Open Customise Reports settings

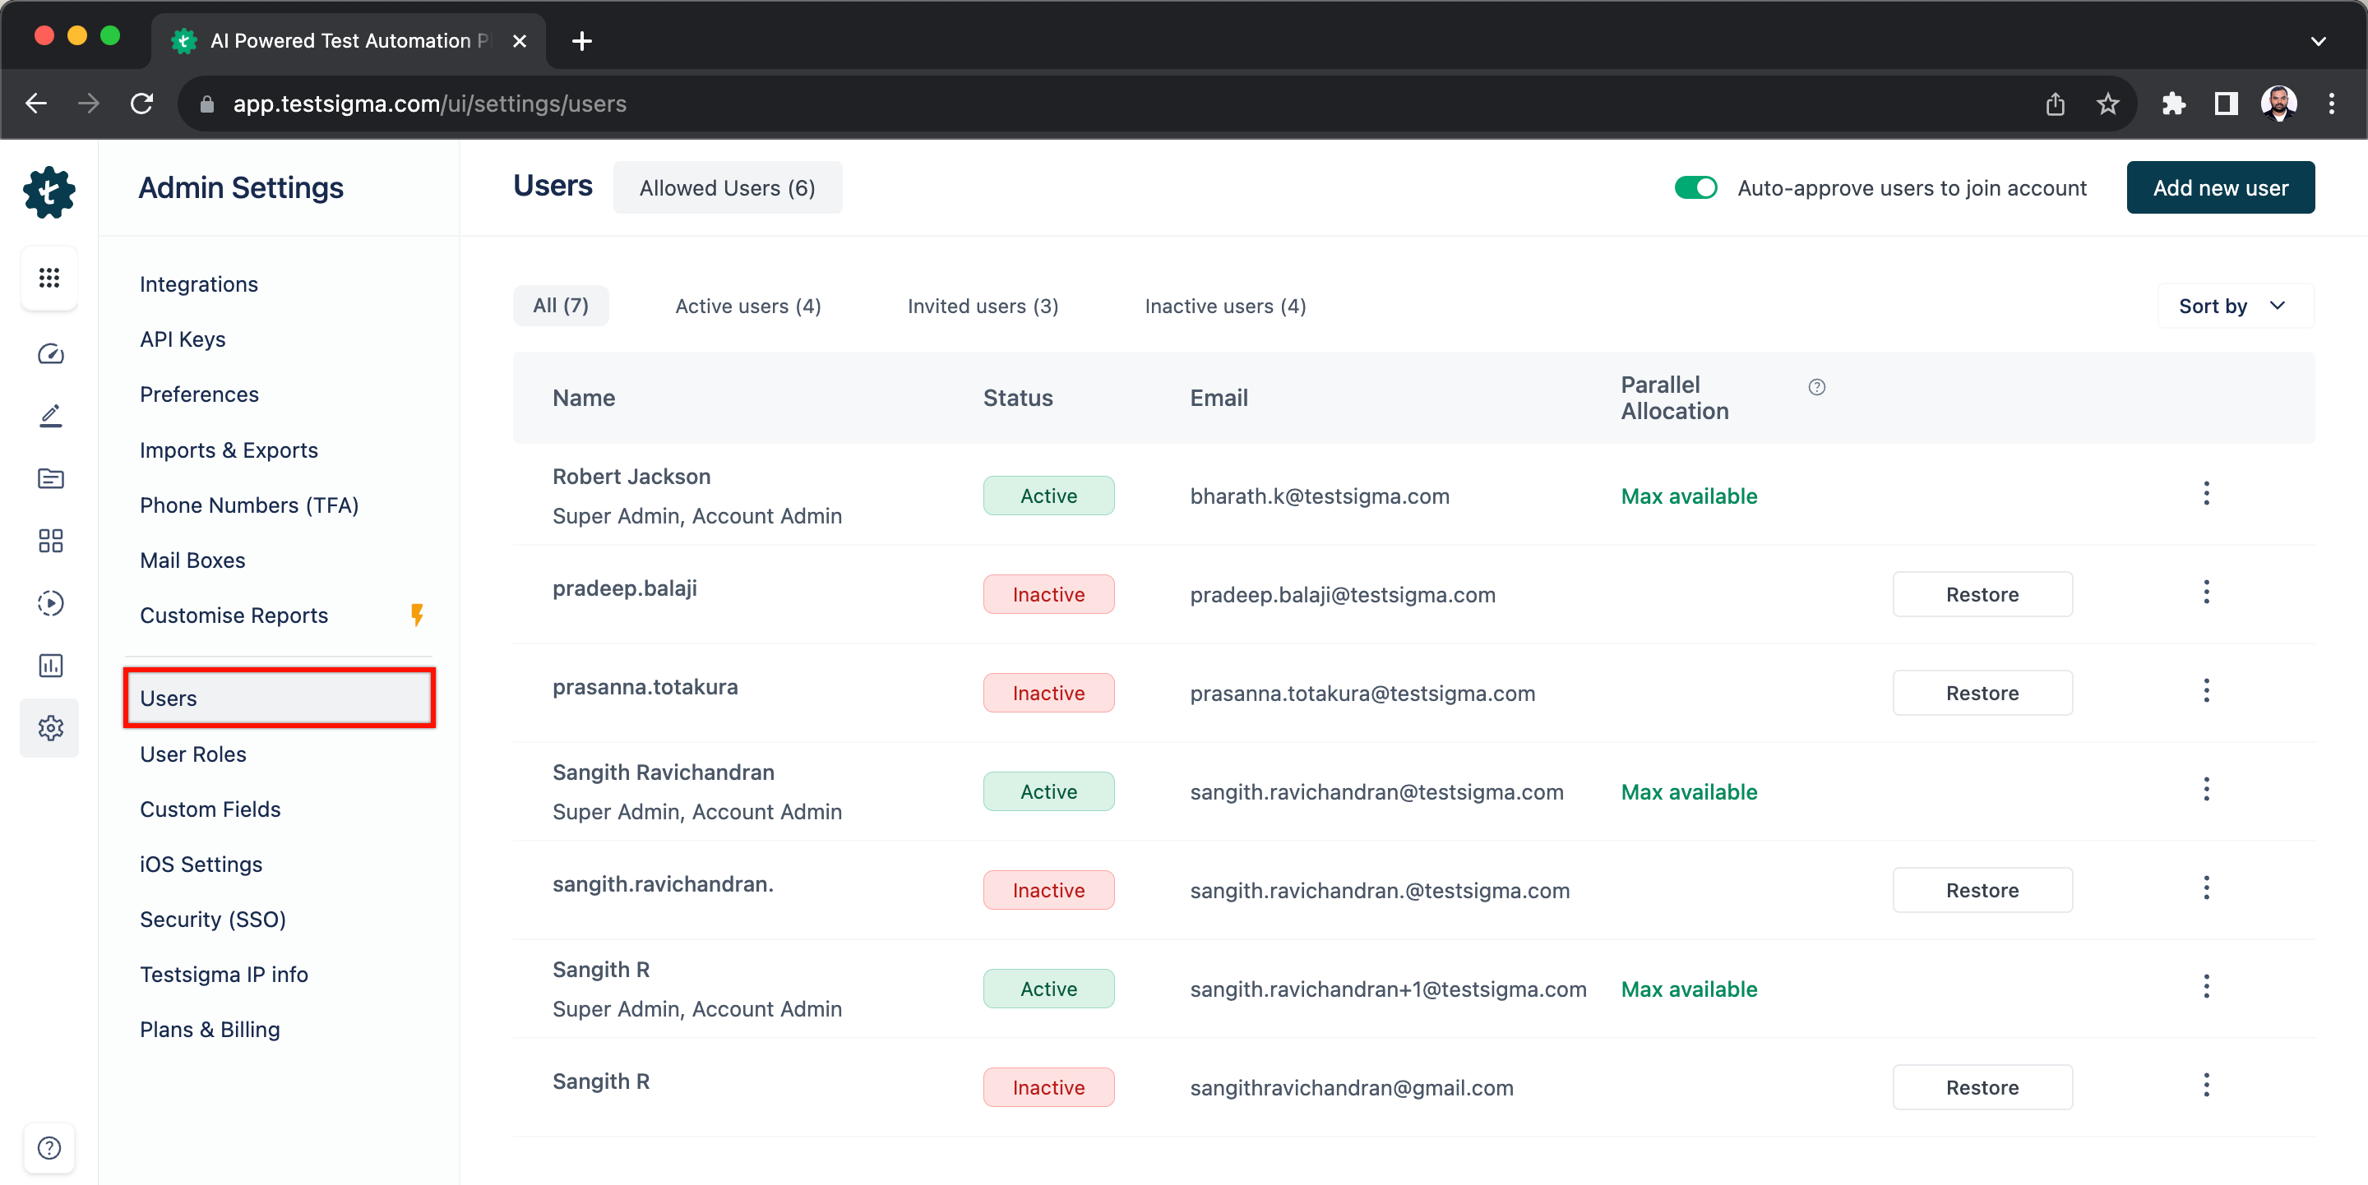pyautogui.click(x=234, y=616)
